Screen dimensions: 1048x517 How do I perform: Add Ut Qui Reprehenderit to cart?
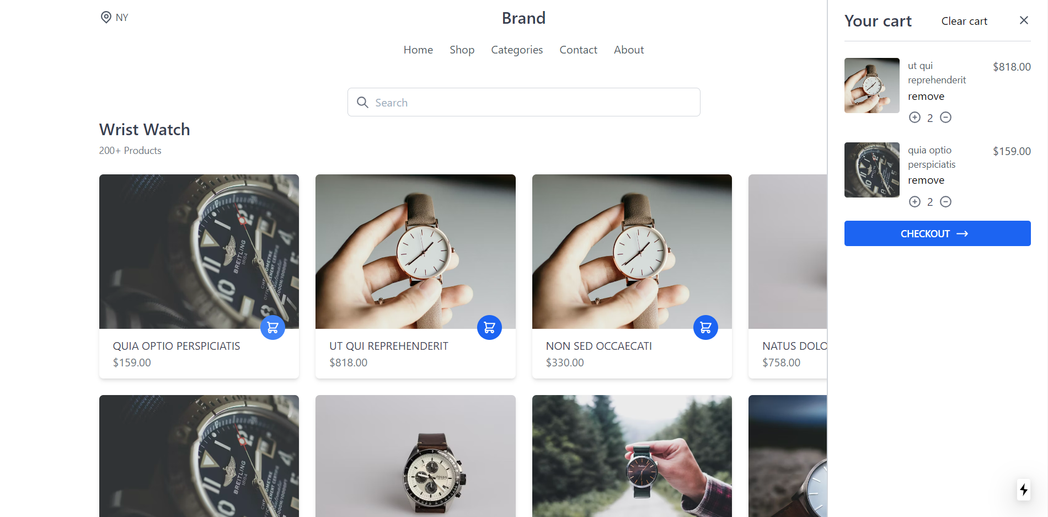(x=489, y=328)
